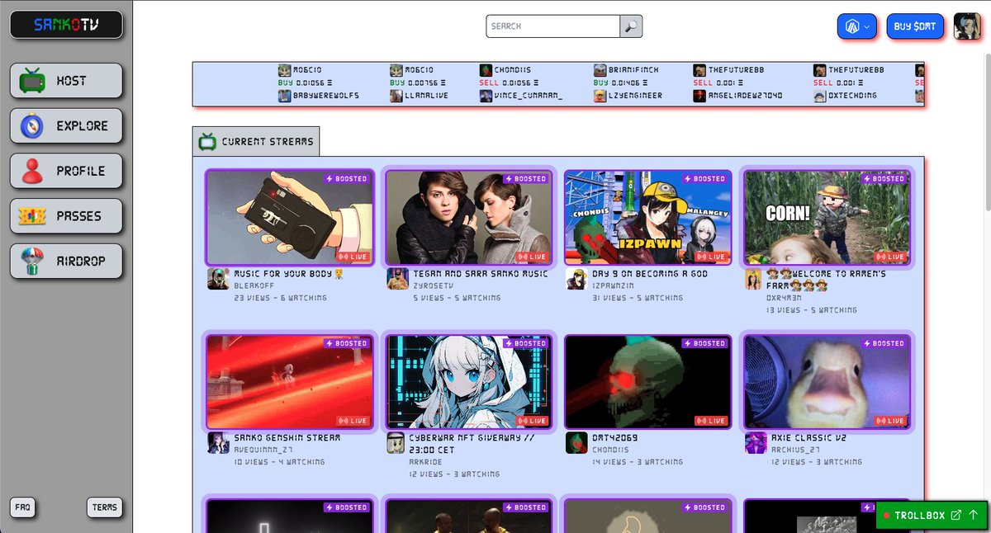Screen dimensions: 991x533
Task: Click the compass icon on the Explore button
Action: pyautogui.click(x=33, y=126)
